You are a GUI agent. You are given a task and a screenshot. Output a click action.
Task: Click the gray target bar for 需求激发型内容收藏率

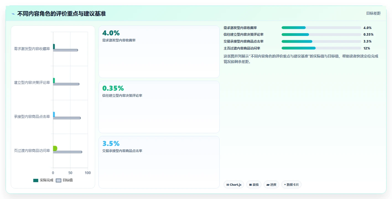pyautogui.click(x=65, y=50)
